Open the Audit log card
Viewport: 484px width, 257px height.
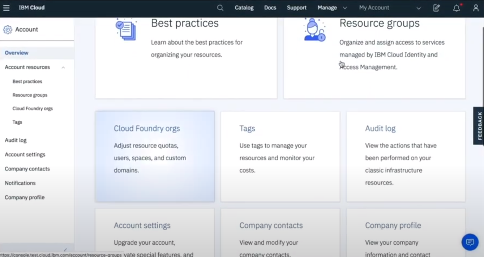click(x=406, y=157)
